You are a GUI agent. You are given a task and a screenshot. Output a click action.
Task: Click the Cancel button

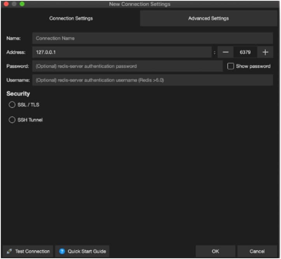[x=257, y=251]
